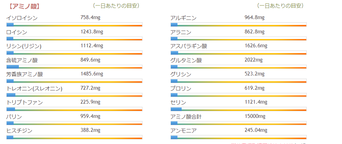Click the セリン progress bar
This screenshot has height=144, width=342.
coord(238,109)
